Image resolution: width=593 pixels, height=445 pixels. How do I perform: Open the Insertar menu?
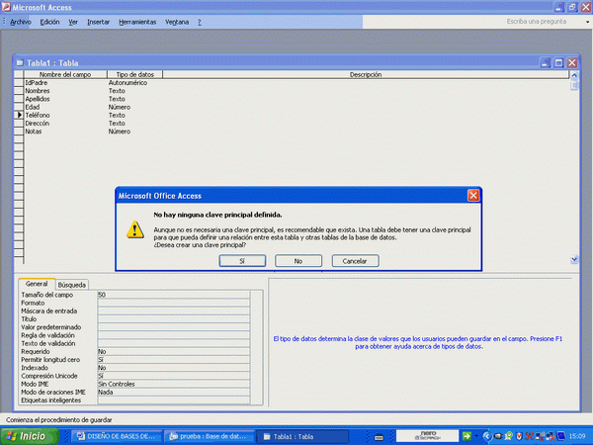tap(98, 22)
